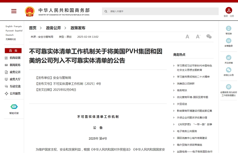Open 无障碍浏览 accessibility mode
This screenshot has height=153, width=238.
click(x=11, y=39)
